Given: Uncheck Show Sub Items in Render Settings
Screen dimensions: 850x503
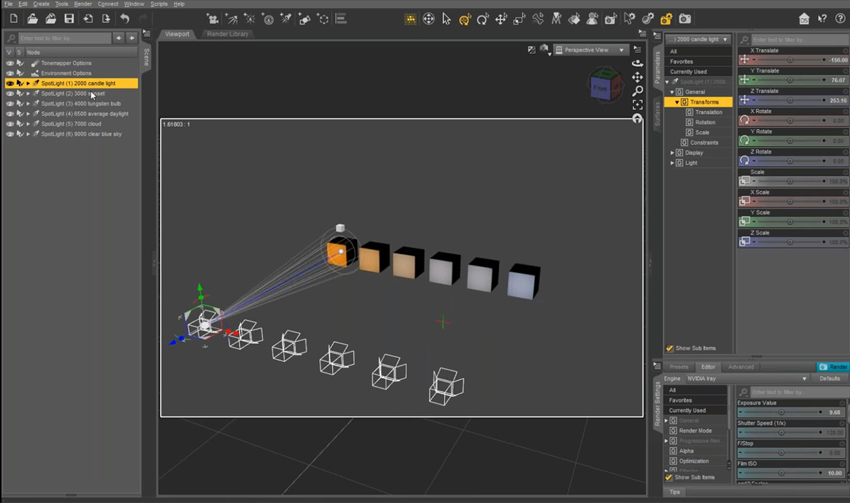Looking at the screenshot, I should [668, 477].
